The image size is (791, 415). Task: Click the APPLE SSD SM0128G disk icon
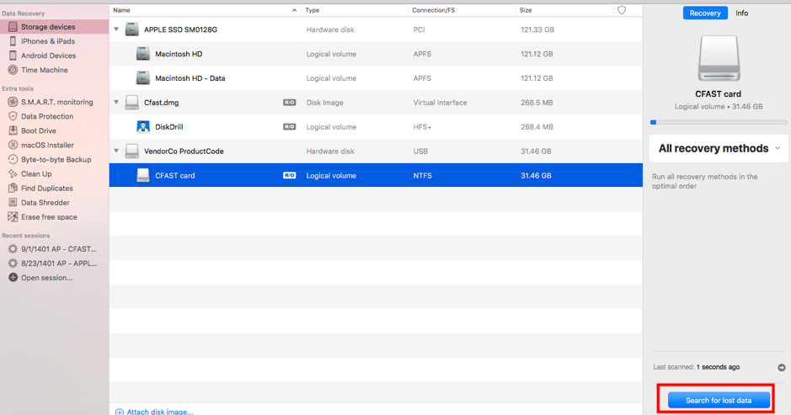tap(131, 29)
